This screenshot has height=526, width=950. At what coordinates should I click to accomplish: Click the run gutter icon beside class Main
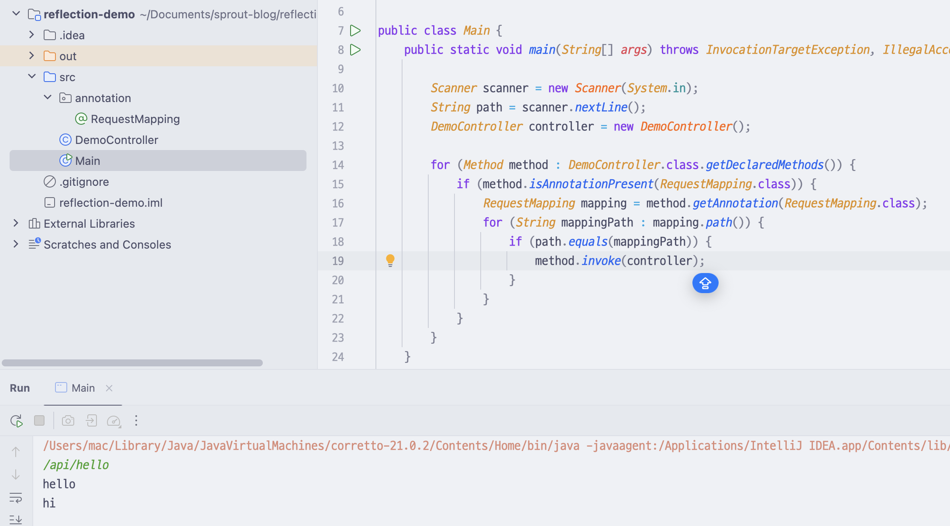(355, 31)
